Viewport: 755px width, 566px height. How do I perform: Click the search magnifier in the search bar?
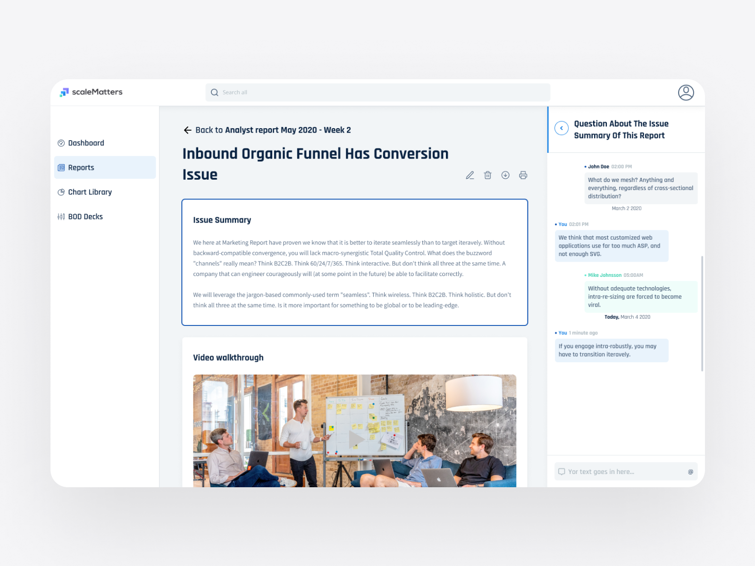click(x=215, y=92)
